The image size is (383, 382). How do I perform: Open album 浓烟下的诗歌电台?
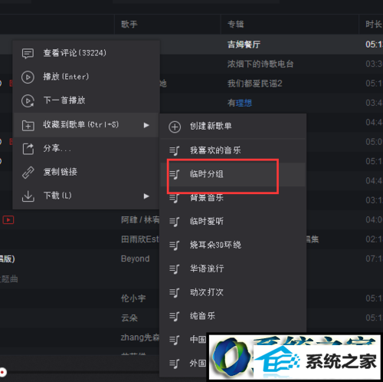[260, 64]
